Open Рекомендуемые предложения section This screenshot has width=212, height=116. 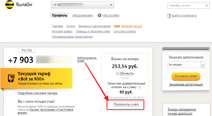point(72,37)
